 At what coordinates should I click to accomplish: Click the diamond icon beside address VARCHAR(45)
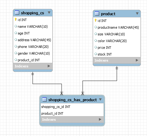coord(16,40)
